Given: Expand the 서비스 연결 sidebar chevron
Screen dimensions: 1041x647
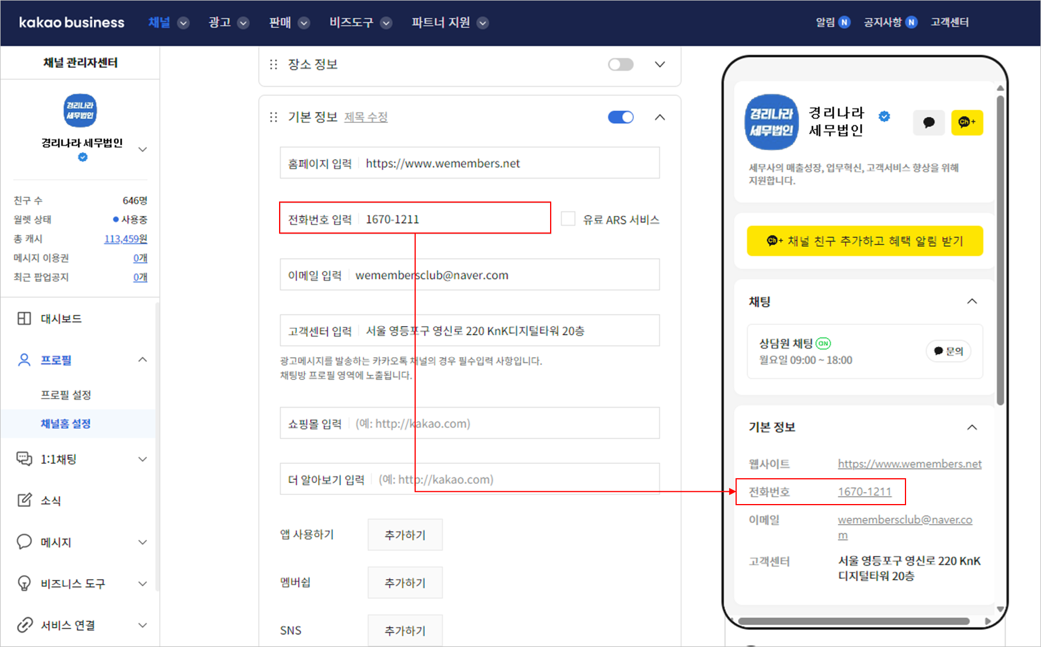Looking at the screenshot, I should (x=143, y=625).
